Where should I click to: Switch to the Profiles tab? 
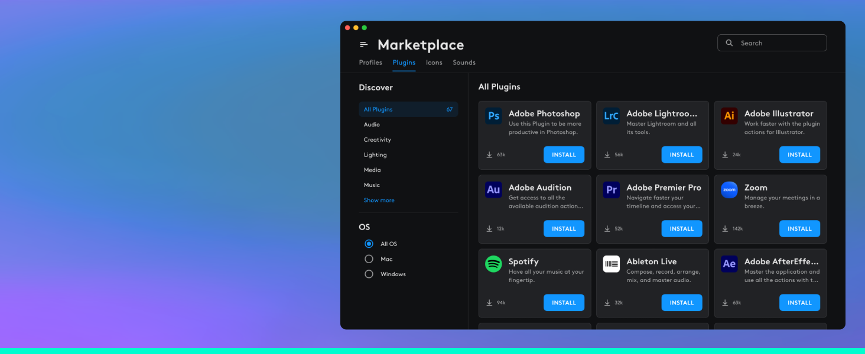(x=370, y=63)
